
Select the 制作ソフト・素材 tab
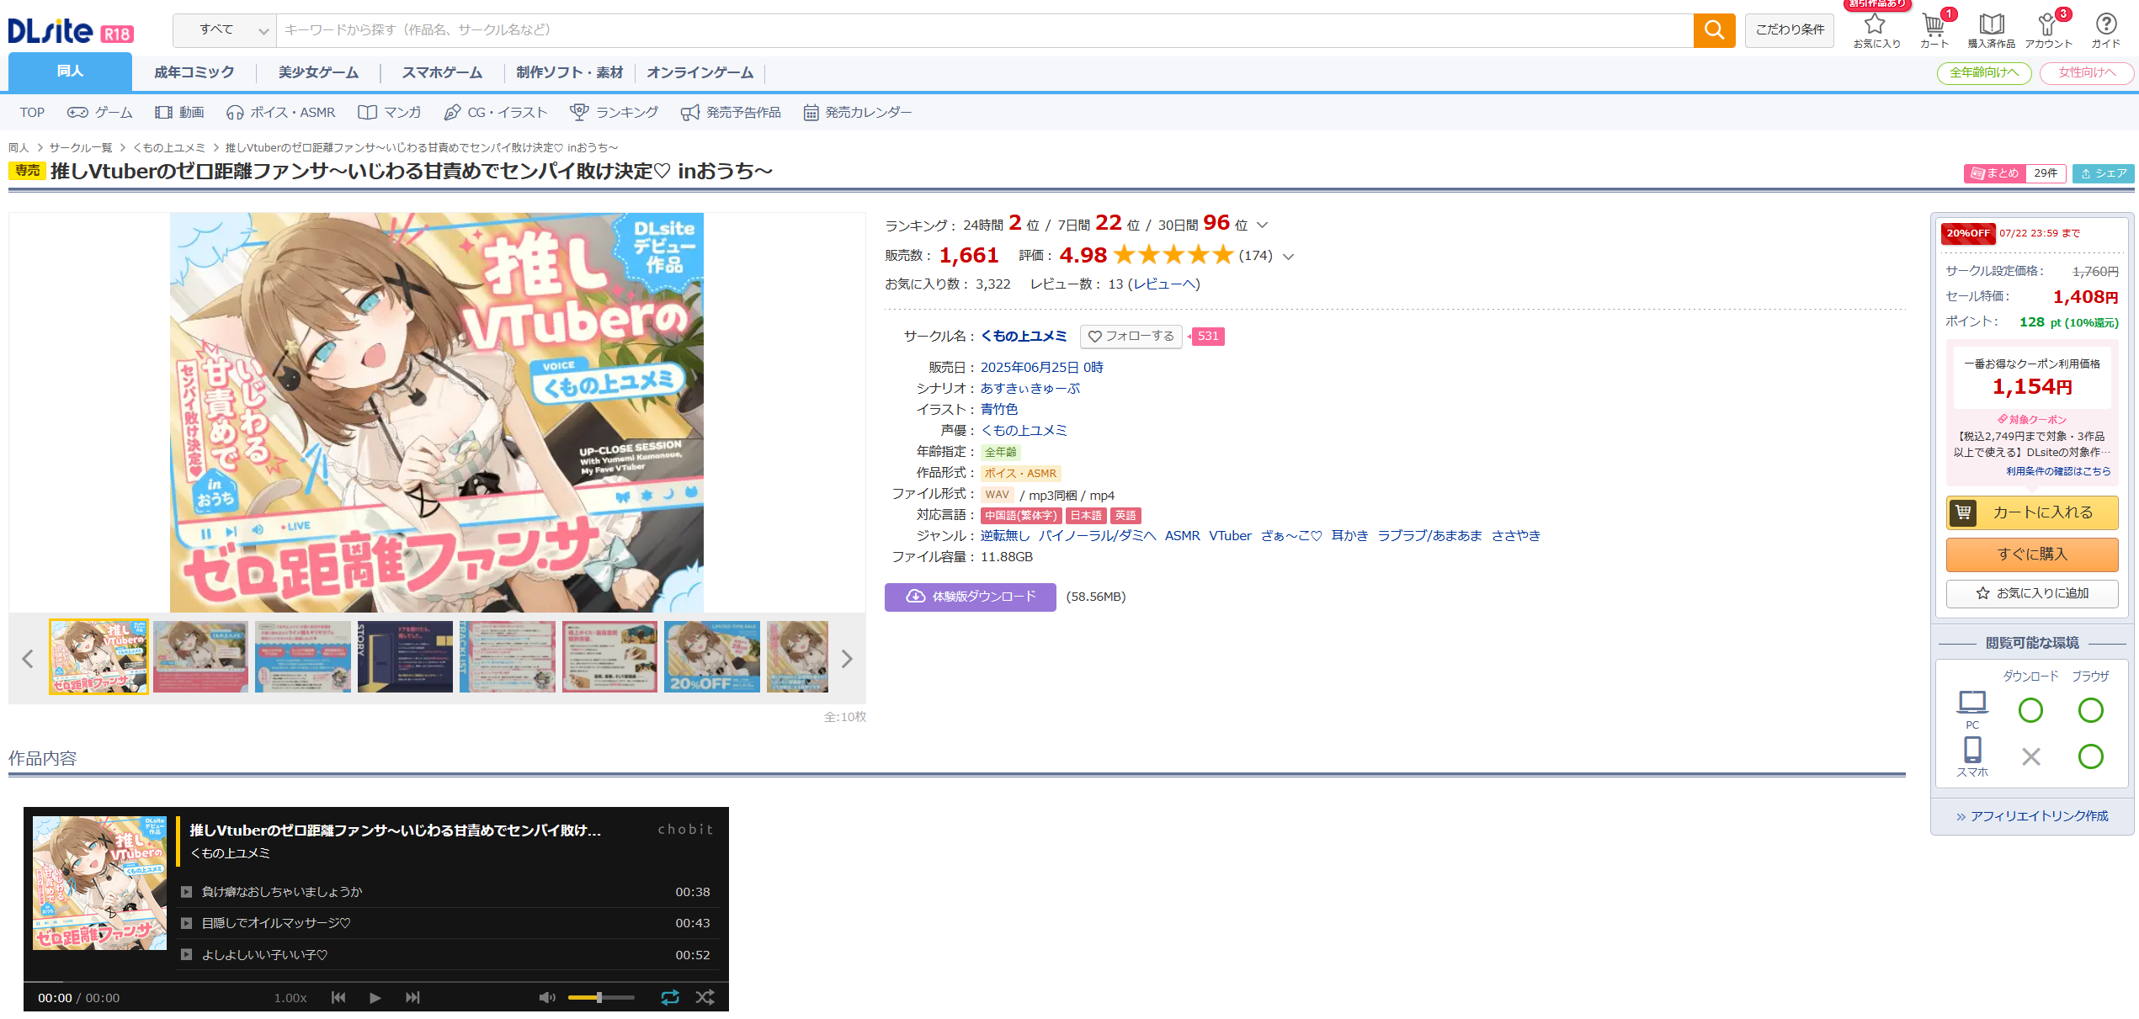(x=570, y=72)
